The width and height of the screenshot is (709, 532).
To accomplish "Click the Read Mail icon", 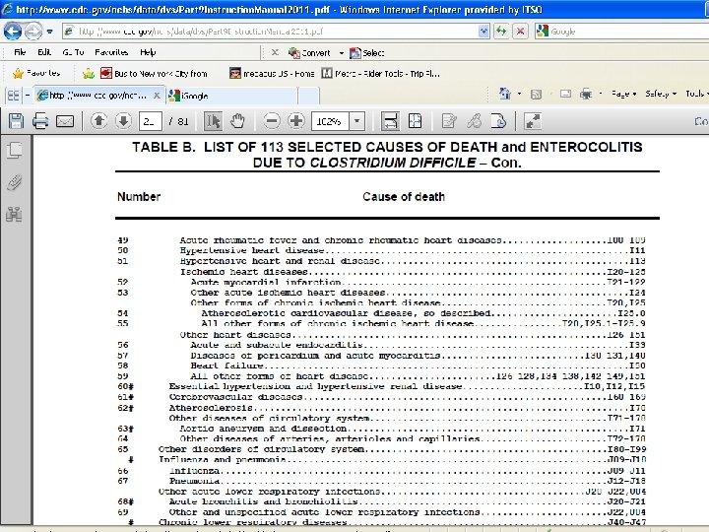I will click(565, 94).
